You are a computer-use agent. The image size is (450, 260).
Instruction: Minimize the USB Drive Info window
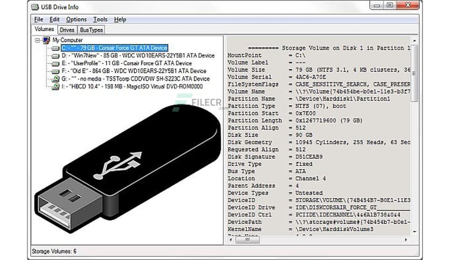(377, 5)
